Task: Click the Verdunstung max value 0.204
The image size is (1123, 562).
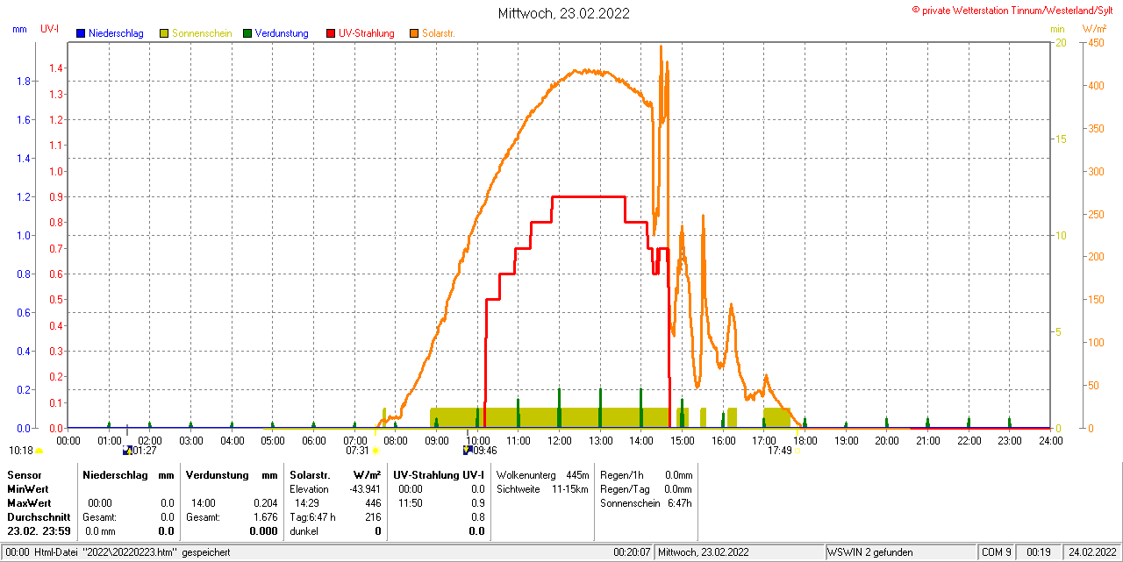Action: pos(265,503)
